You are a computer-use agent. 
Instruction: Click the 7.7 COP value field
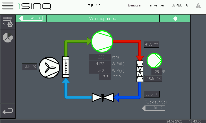pyautogui.click(x=105, y=77)
